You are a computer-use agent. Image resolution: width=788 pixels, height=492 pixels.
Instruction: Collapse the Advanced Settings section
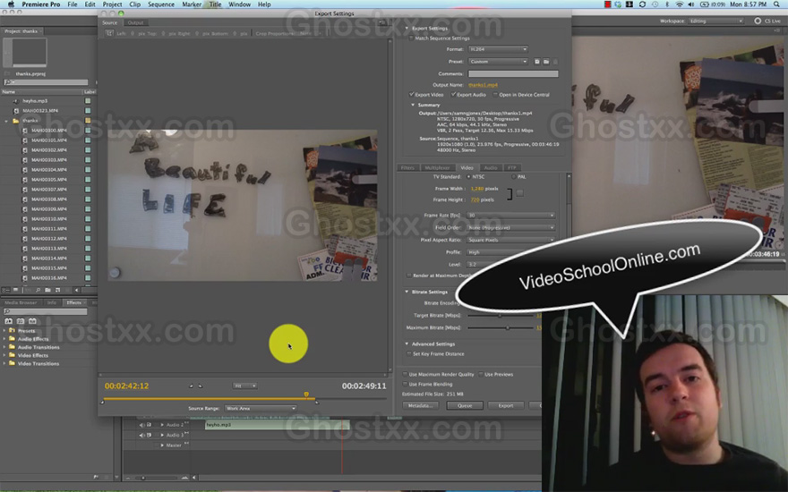(407, 344)
